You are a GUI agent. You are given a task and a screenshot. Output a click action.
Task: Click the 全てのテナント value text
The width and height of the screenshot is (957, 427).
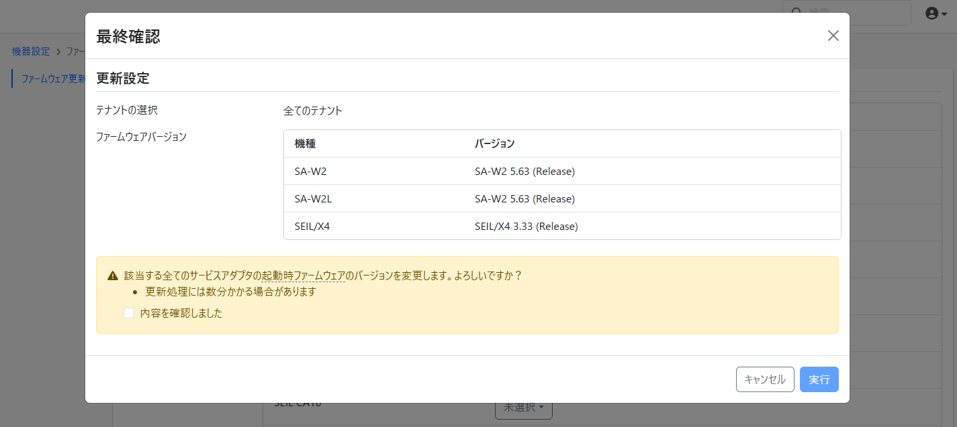[x=313, y=111]
